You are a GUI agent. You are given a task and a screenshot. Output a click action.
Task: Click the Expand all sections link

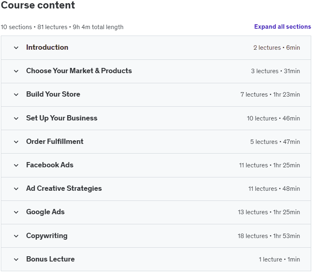282,27
